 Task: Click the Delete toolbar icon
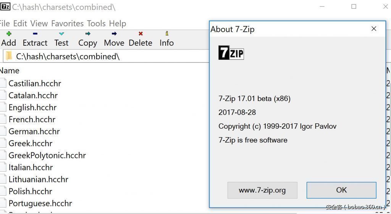pos(141,34)
